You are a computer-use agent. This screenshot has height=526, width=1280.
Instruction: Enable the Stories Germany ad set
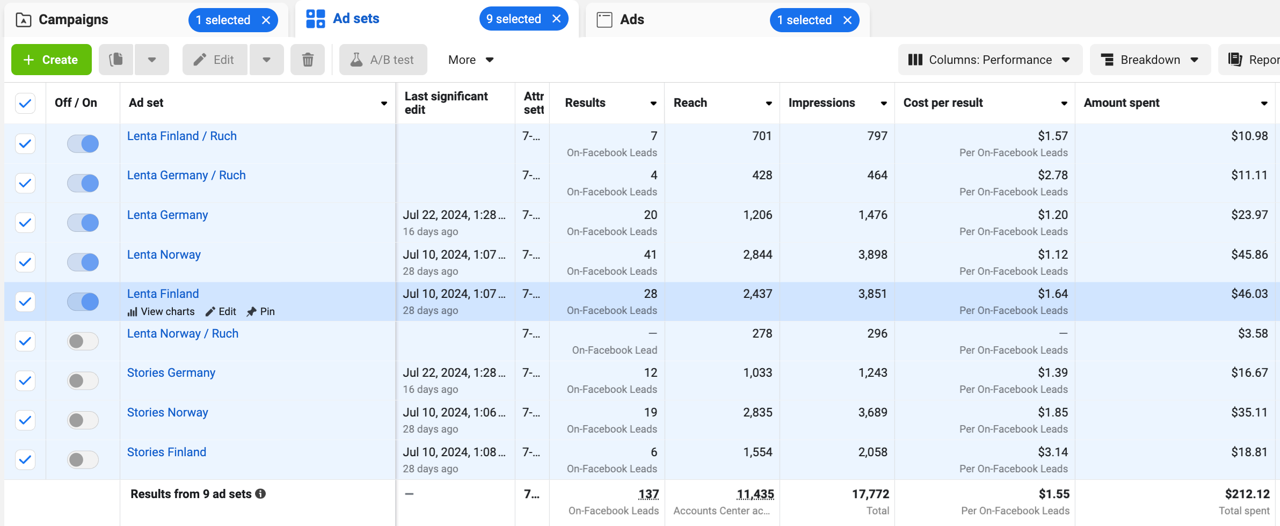83,381
